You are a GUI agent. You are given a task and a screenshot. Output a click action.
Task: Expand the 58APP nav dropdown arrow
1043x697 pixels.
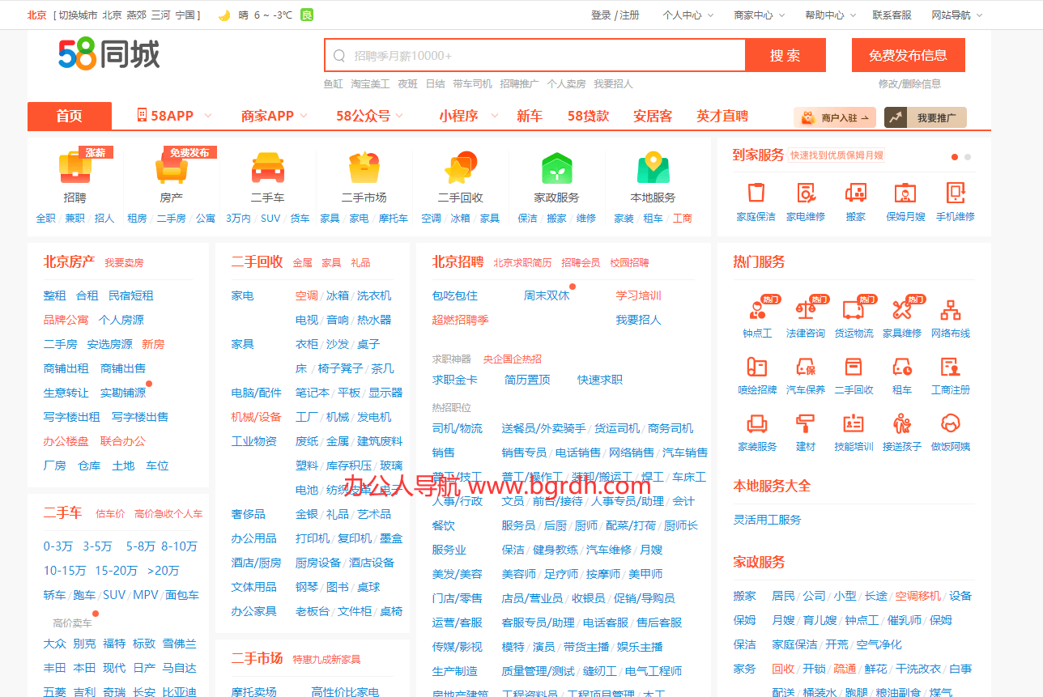(208, 116)
